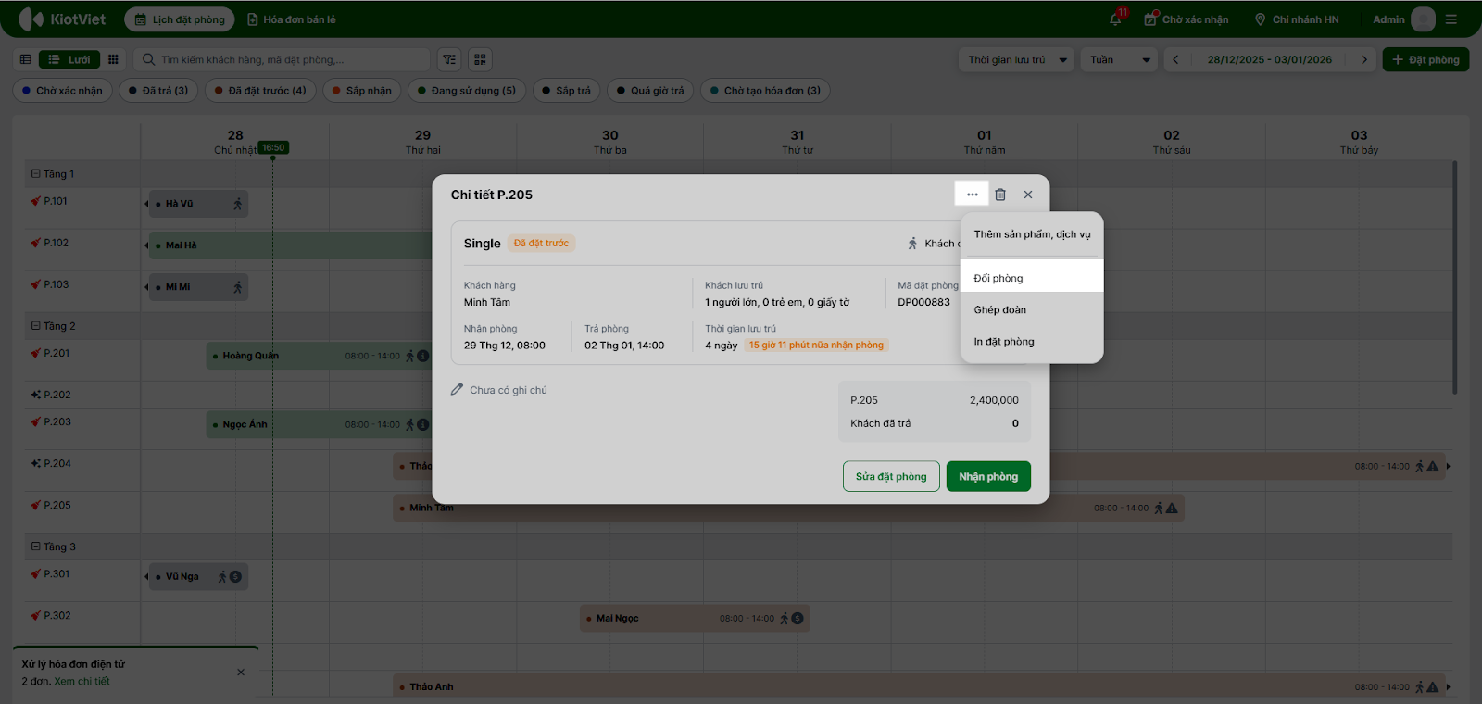Open the three-dots menu in the P.205 dialog
Viewport: 1482px width, 704px height.
[x=972, y=195]
